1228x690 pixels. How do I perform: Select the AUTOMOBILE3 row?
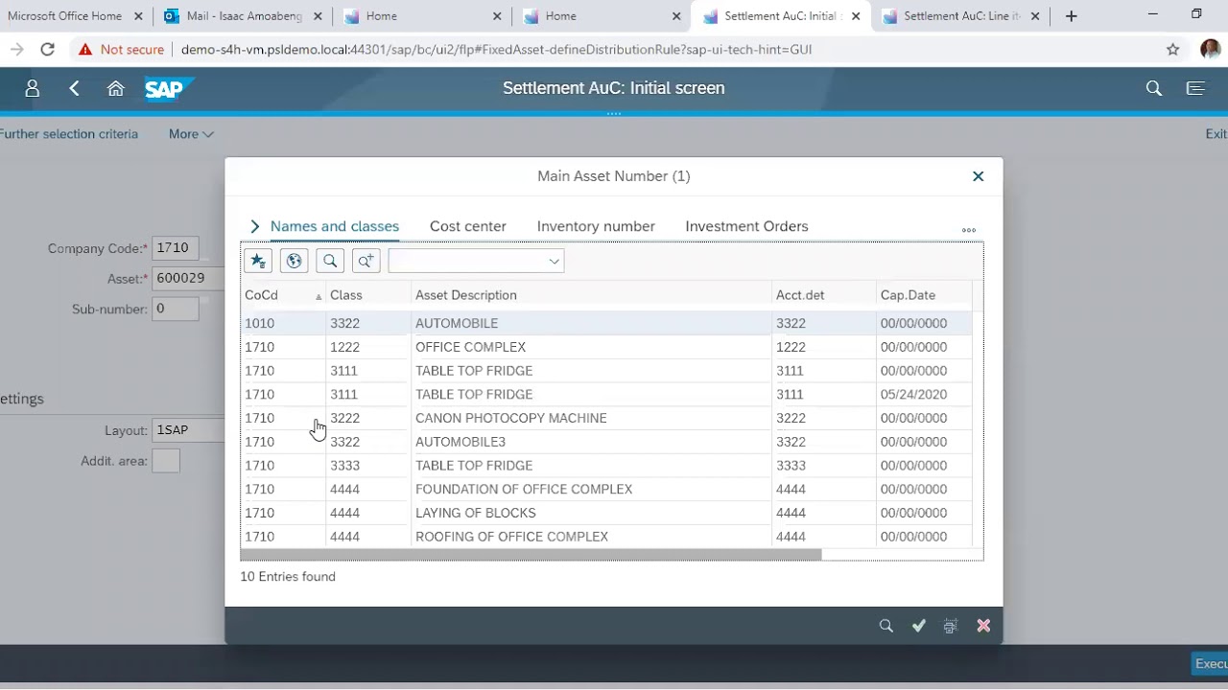click(606, 442)
